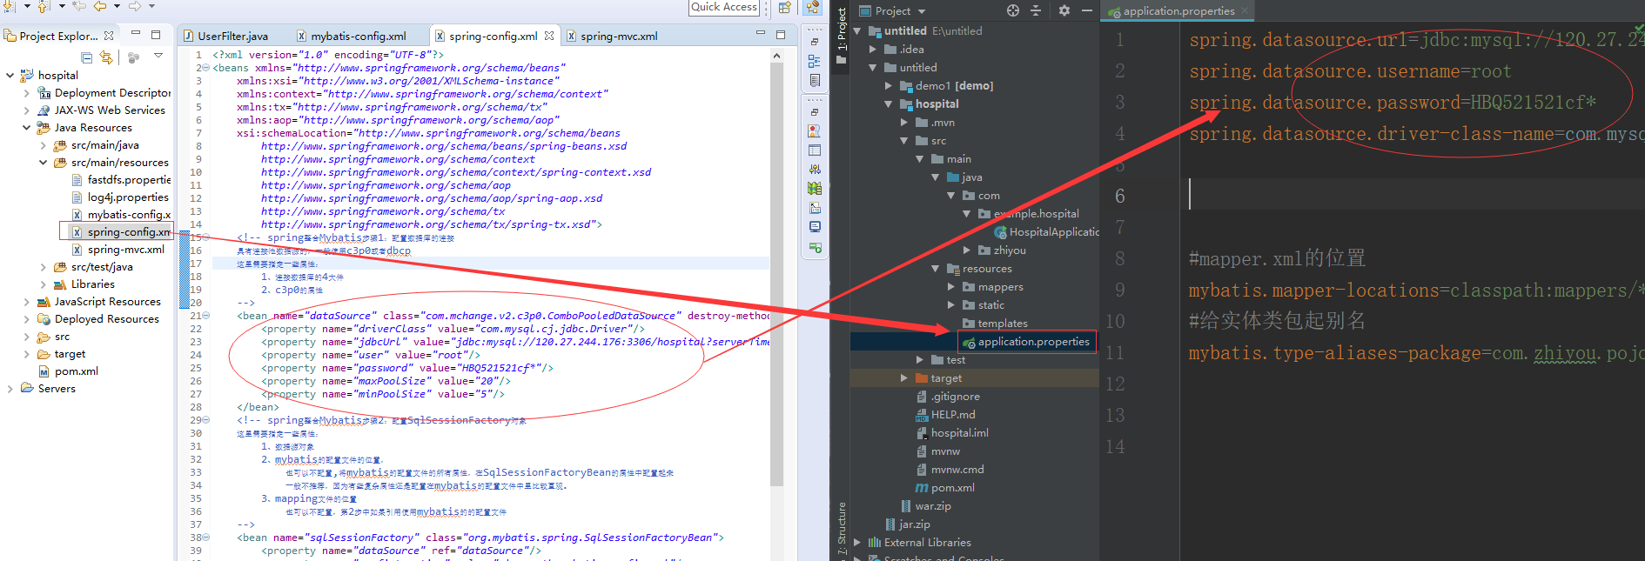Open Project Explorer View Menu triangle

point(158,56)
